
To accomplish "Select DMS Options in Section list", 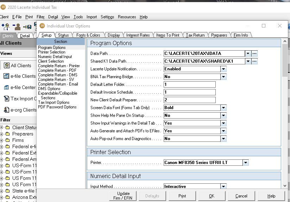I will pos(49,89).
